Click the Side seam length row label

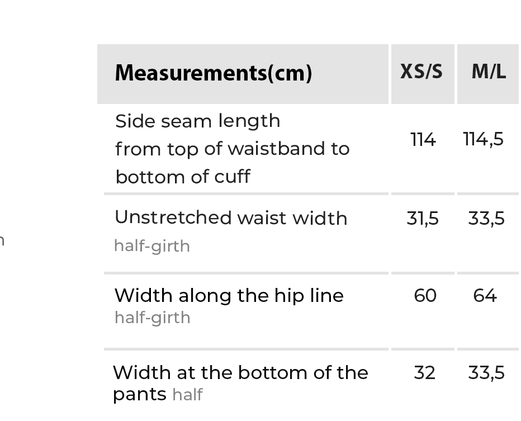pos(197,121)
